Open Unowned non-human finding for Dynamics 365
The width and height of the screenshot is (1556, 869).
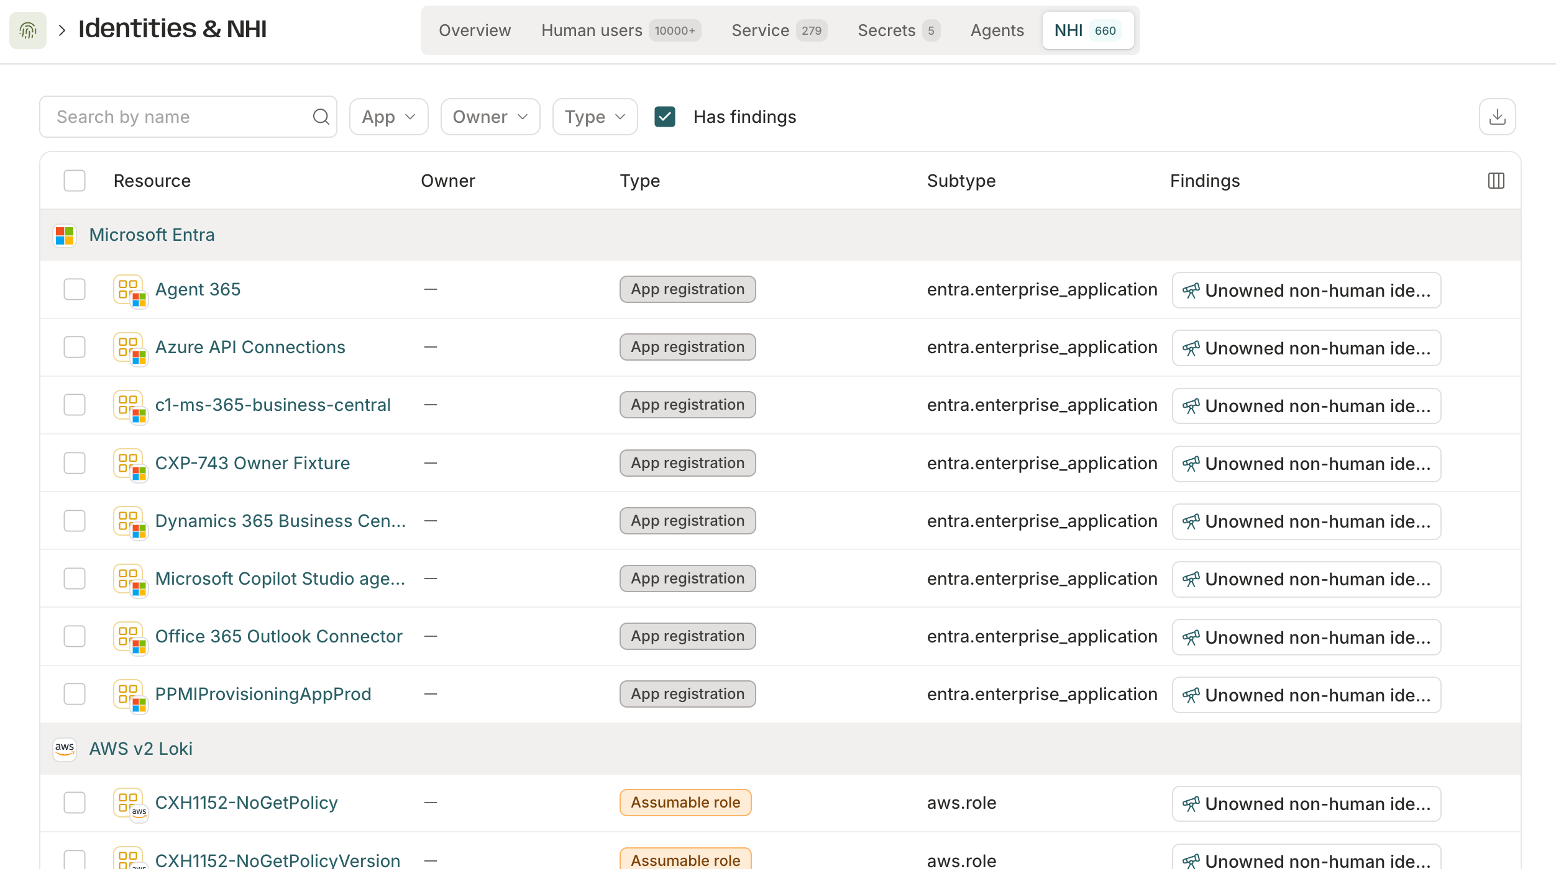click(1306, 521)
